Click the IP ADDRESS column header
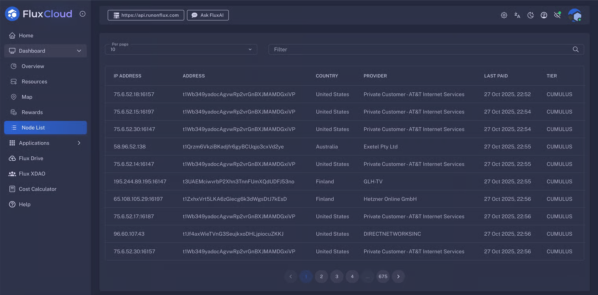The image size is (598, 295). point(127,76)
